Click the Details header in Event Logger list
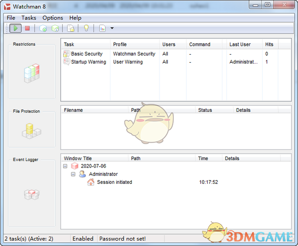Image resolution: width=298 pixels, height=246 pixels. click(x=251, y=159)
